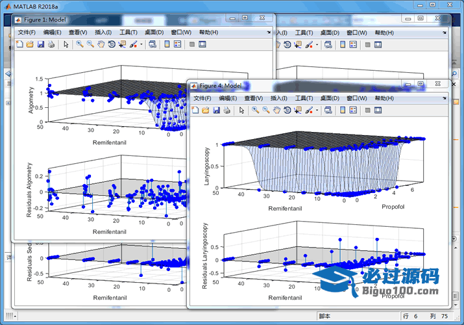464x325 pixels.
Task: Open 帮助(H) menu in Figure 1
Action: click(208, 32)
